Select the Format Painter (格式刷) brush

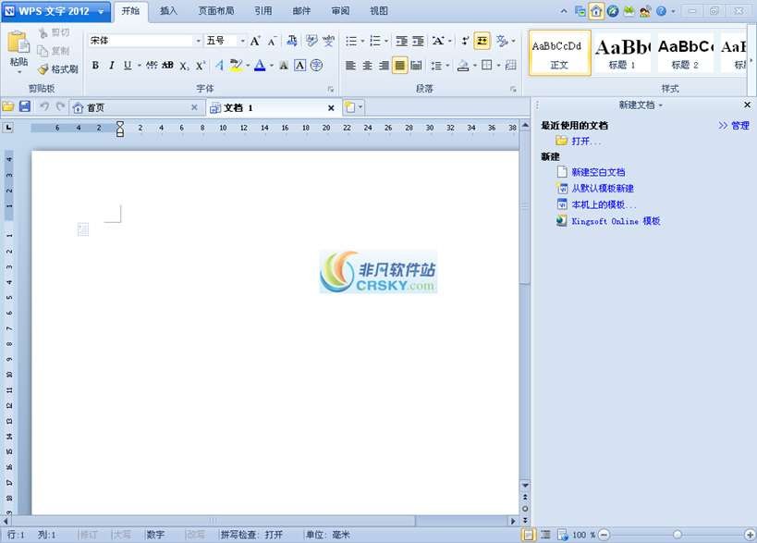coord(43,69)
